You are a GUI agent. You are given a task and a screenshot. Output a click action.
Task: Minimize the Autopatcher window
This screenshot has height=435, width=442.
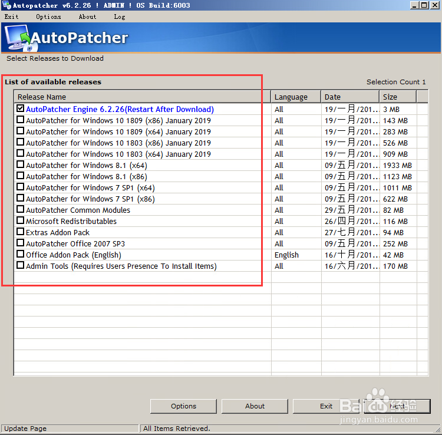414,5
